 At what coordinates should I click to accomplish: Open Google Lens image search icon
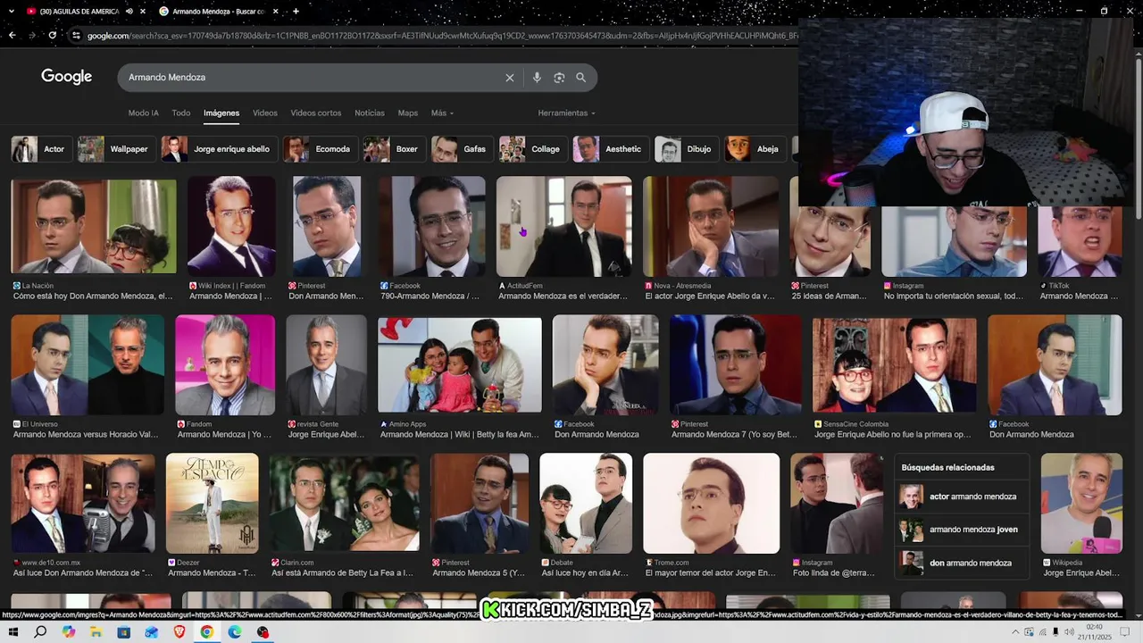[559, 78]
